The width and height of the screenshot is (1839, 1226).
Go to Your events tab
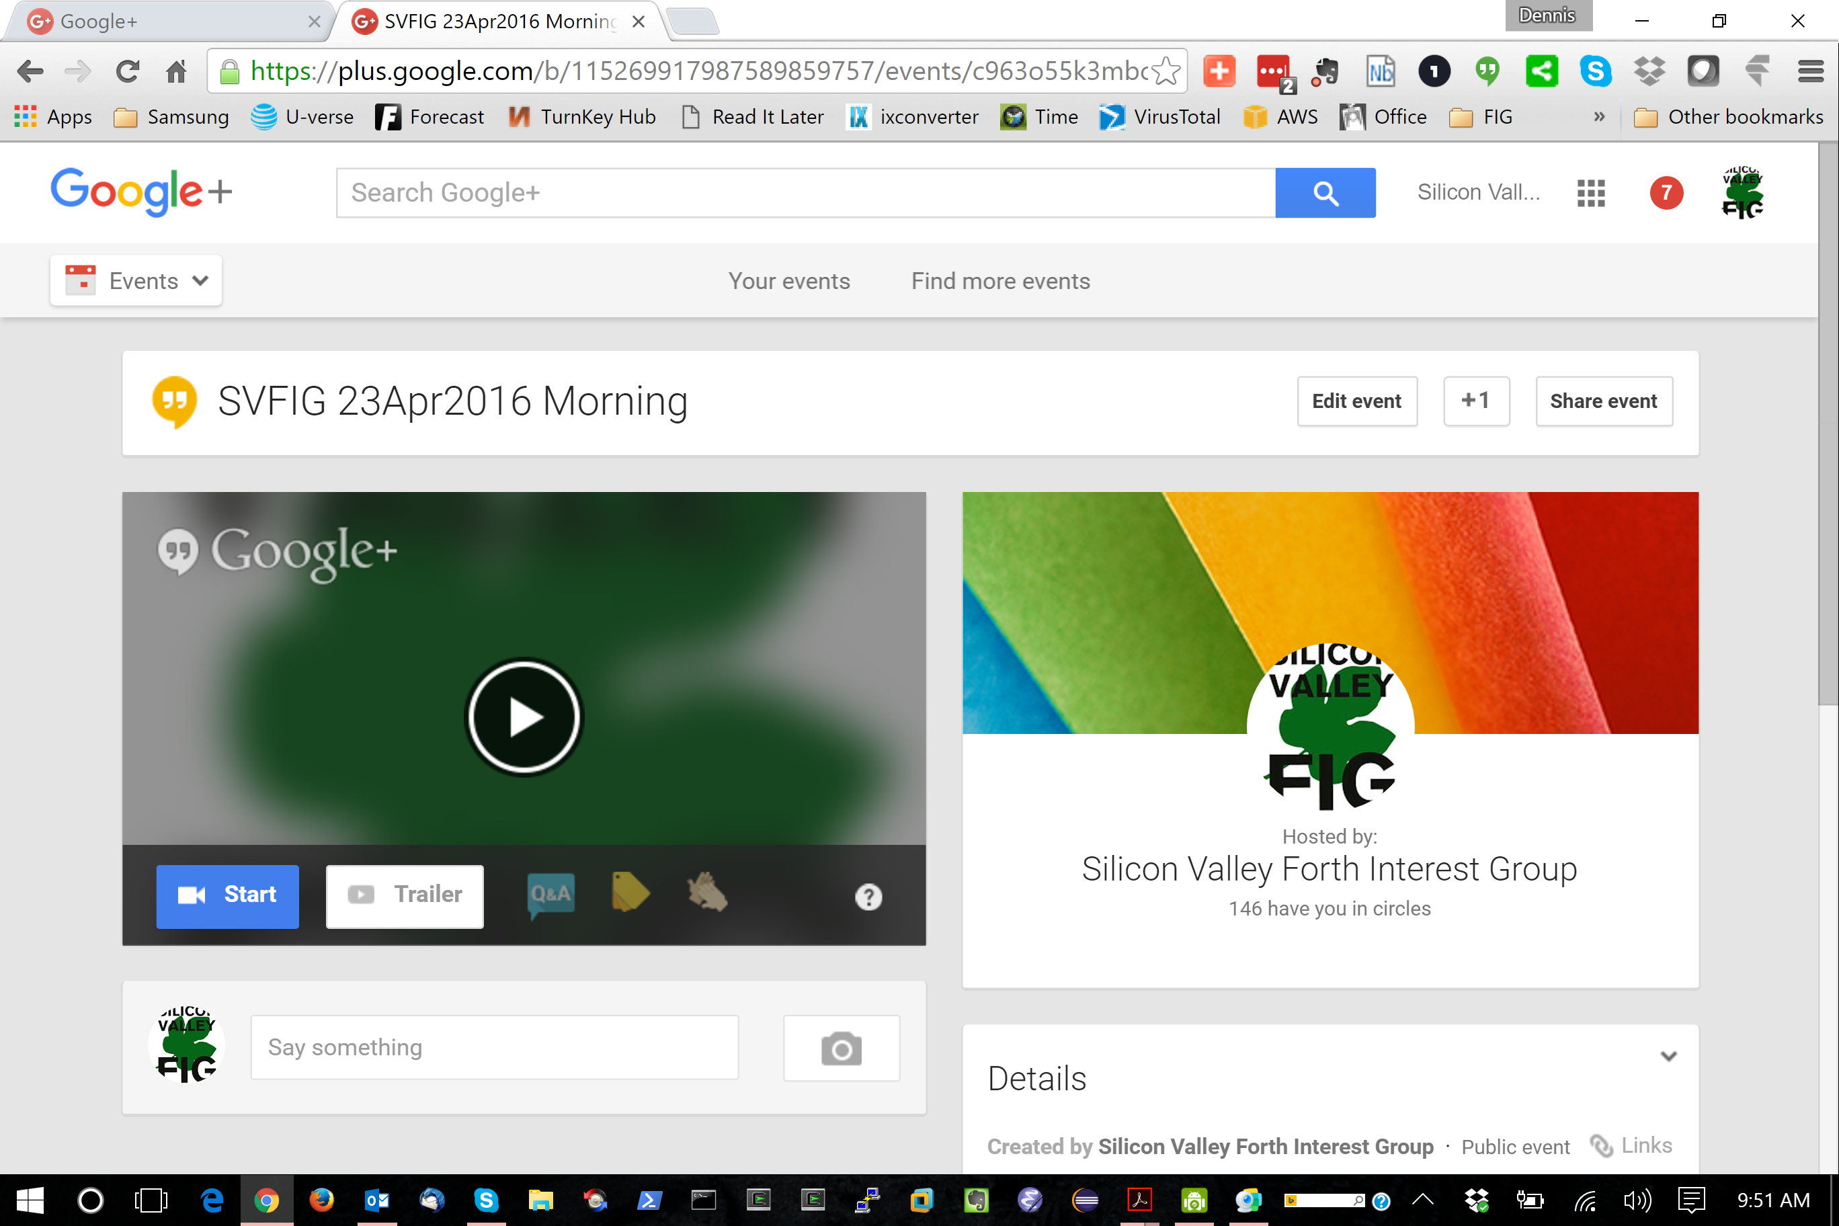tap(788, 281)
